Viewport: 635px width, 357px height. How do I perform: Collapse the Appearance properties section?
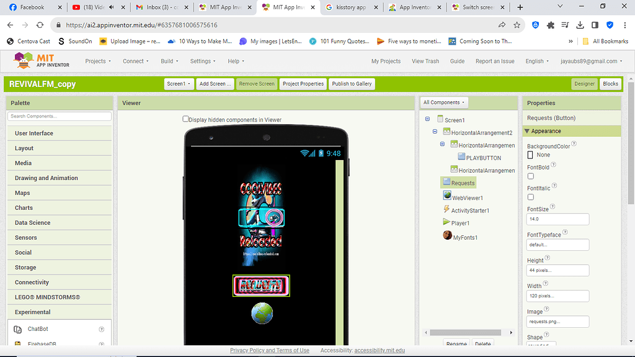pos(527,131)
